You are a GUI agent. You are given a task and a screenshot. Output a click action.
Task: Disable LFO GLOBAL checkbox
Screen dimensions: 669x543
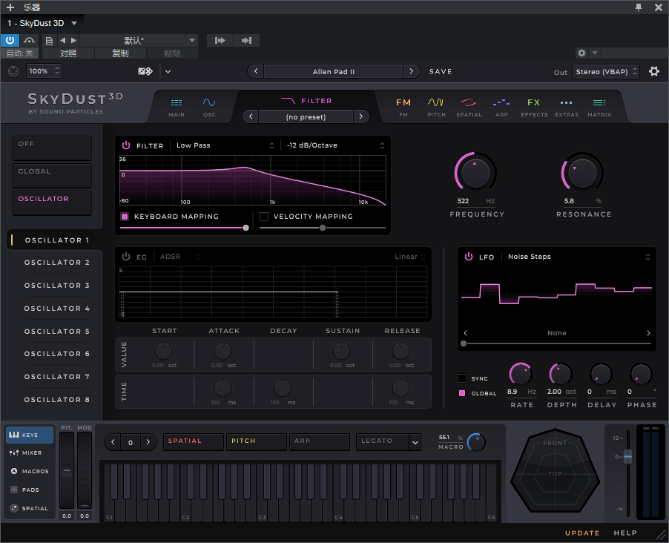(461, 393)
